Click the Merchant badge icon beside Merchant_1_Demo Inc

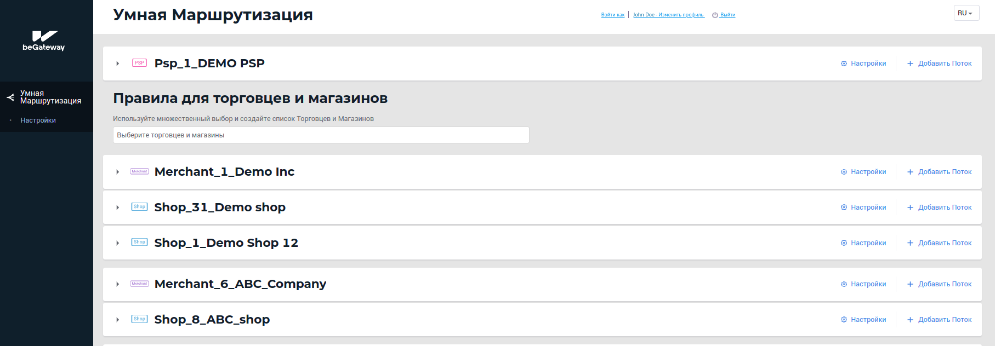pos(139,171)
